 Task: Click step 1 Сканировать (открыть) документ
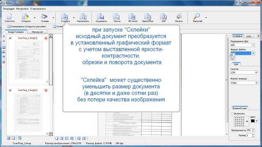click(27, 27)
